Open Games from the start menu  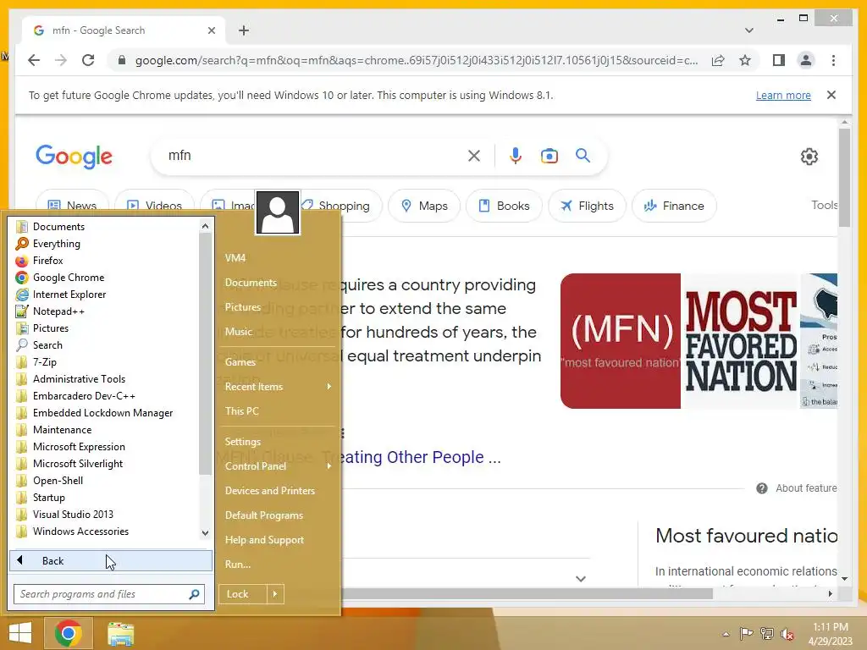point(240,362)
